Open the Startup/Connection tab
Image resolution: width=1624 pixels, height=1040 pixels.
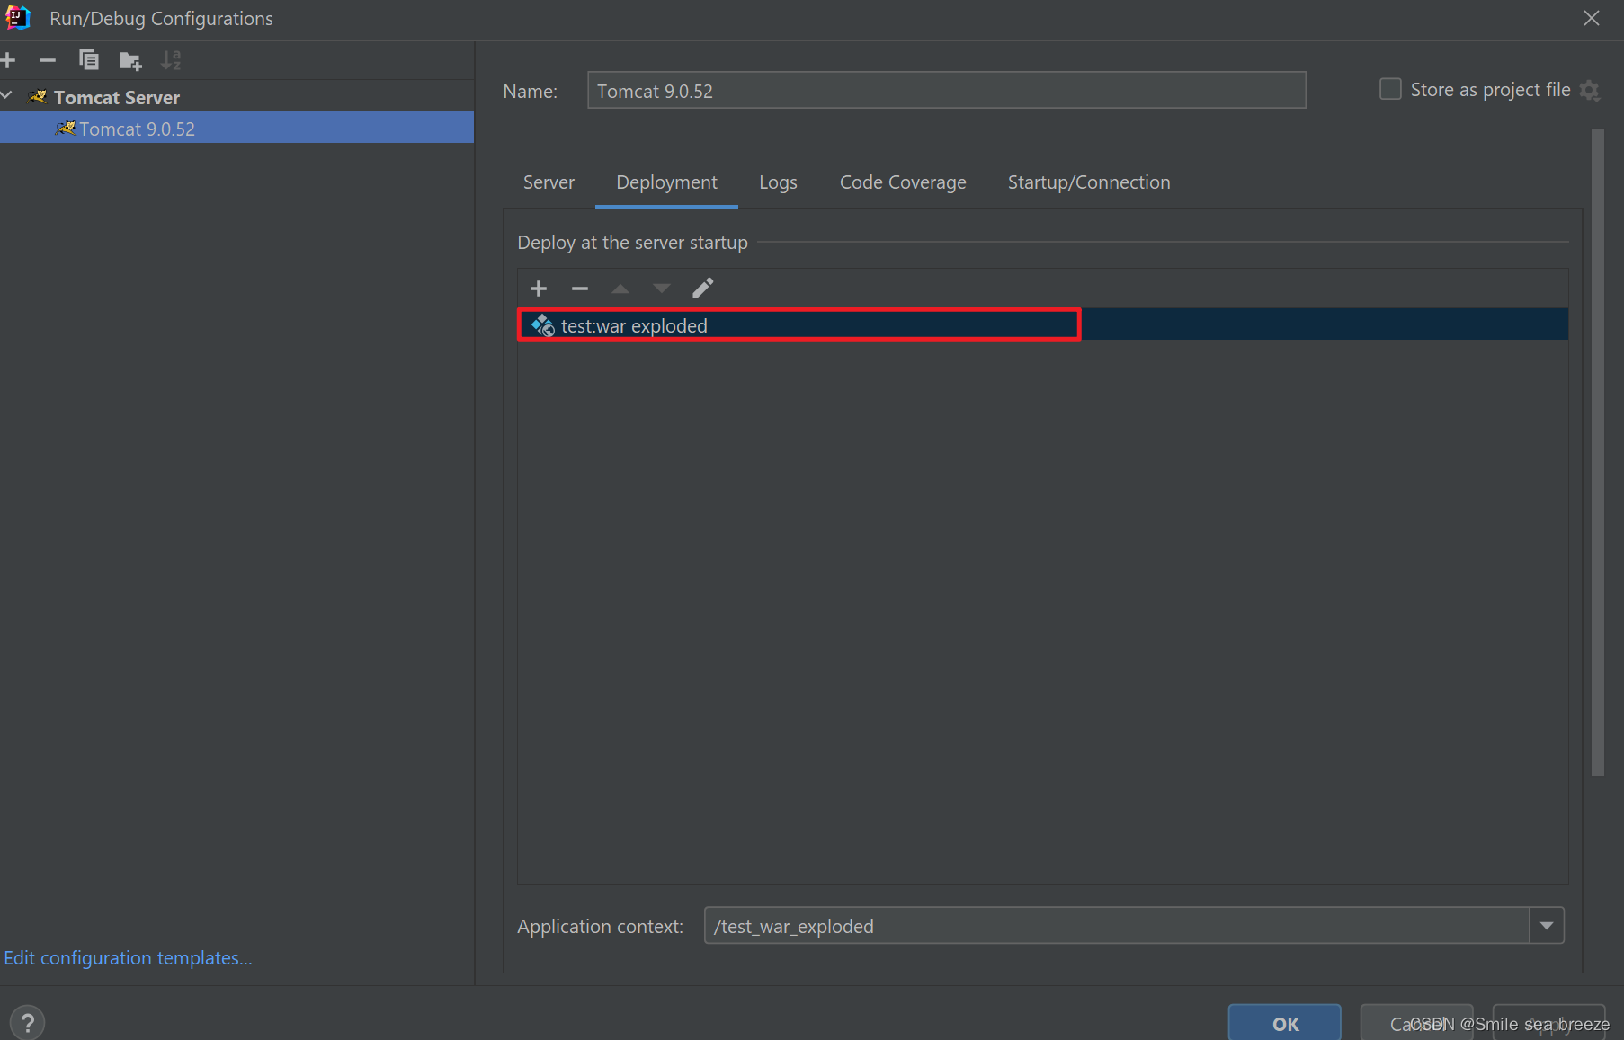tap(1089, 182)
